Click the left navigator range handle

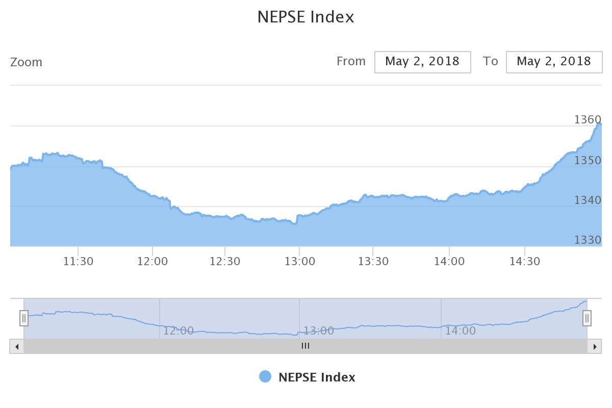coord(24,318)
